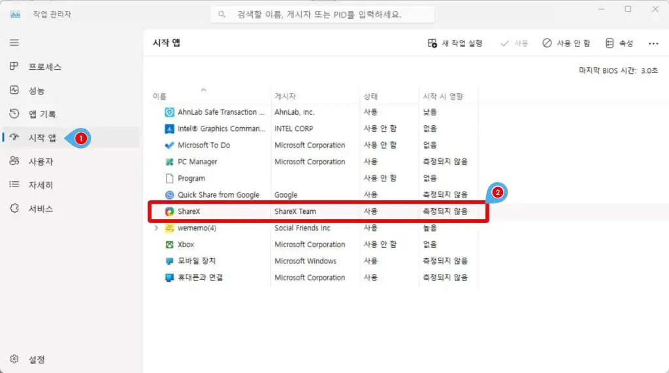Click the Quick Share from Google icon
669x373 pixels.
pos(169,195)
